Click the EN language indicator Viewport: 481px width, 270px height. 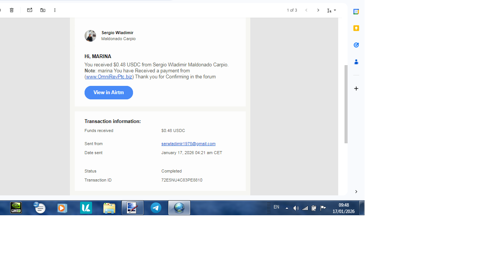click(x=276, y=207)
